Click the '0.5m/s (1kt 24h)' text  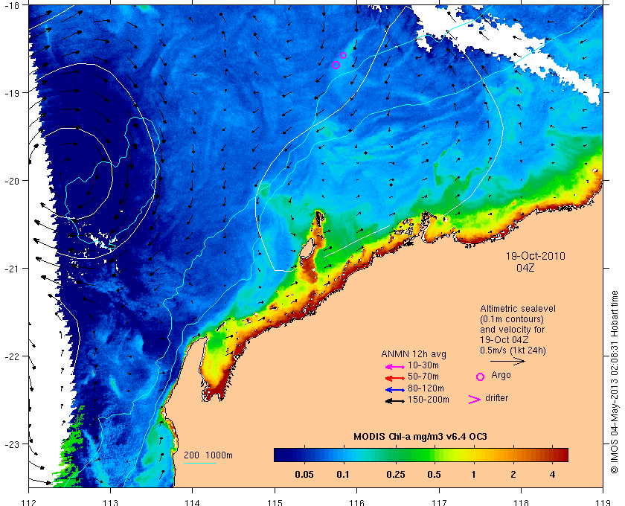[513, 350]
